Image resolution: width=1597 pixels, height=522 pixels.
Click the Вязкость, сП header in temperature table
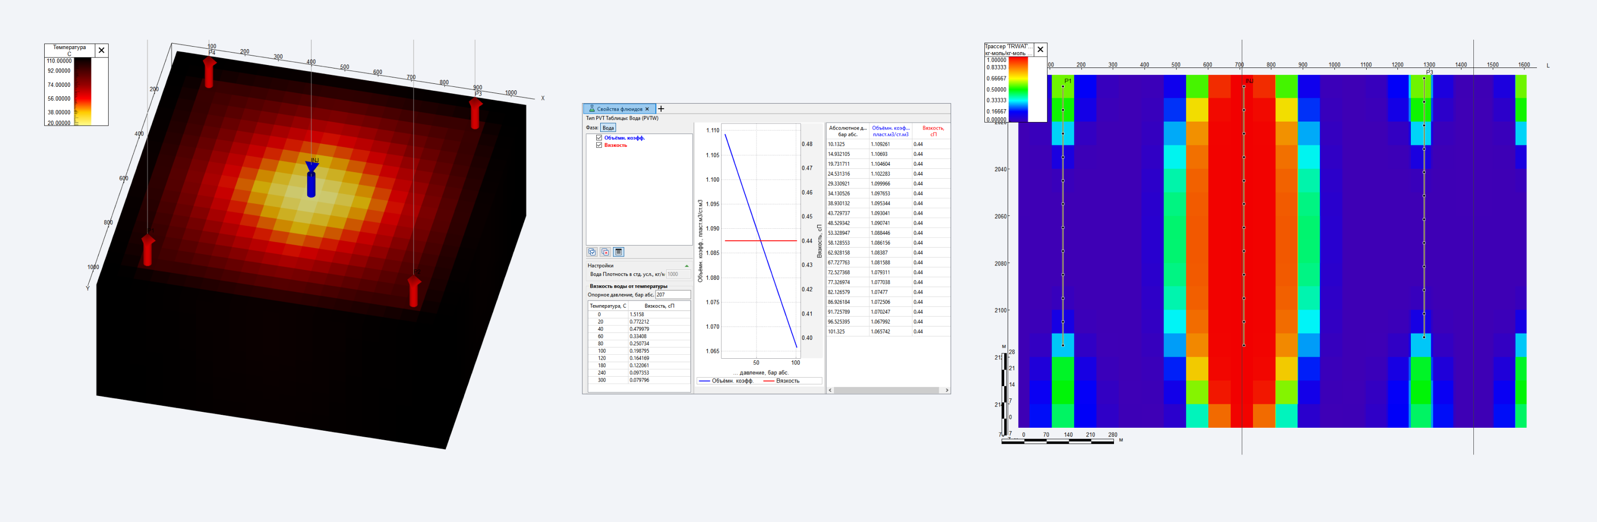click(x=659, y=306)
